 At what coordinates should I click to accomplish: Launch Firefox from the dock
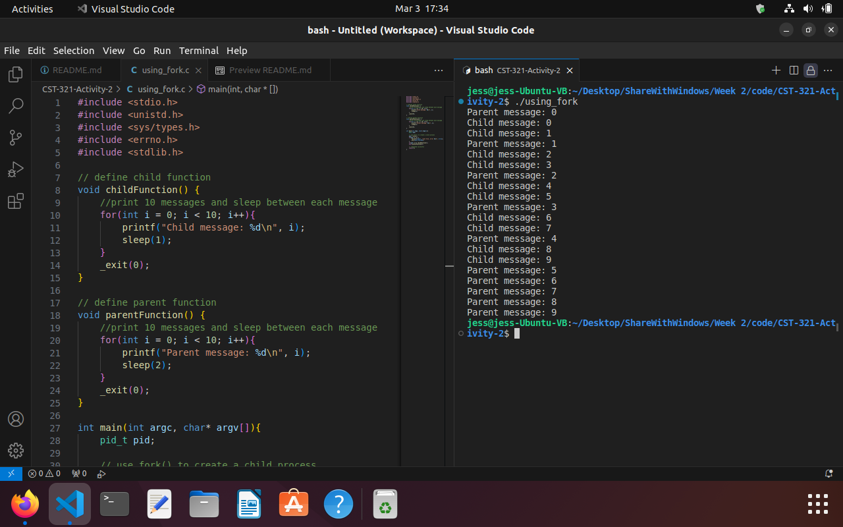[25, 505]
